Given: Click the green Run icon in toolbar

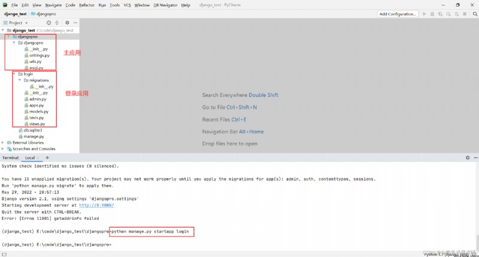Looking at the screenshot, I should [x=425, y=14].
